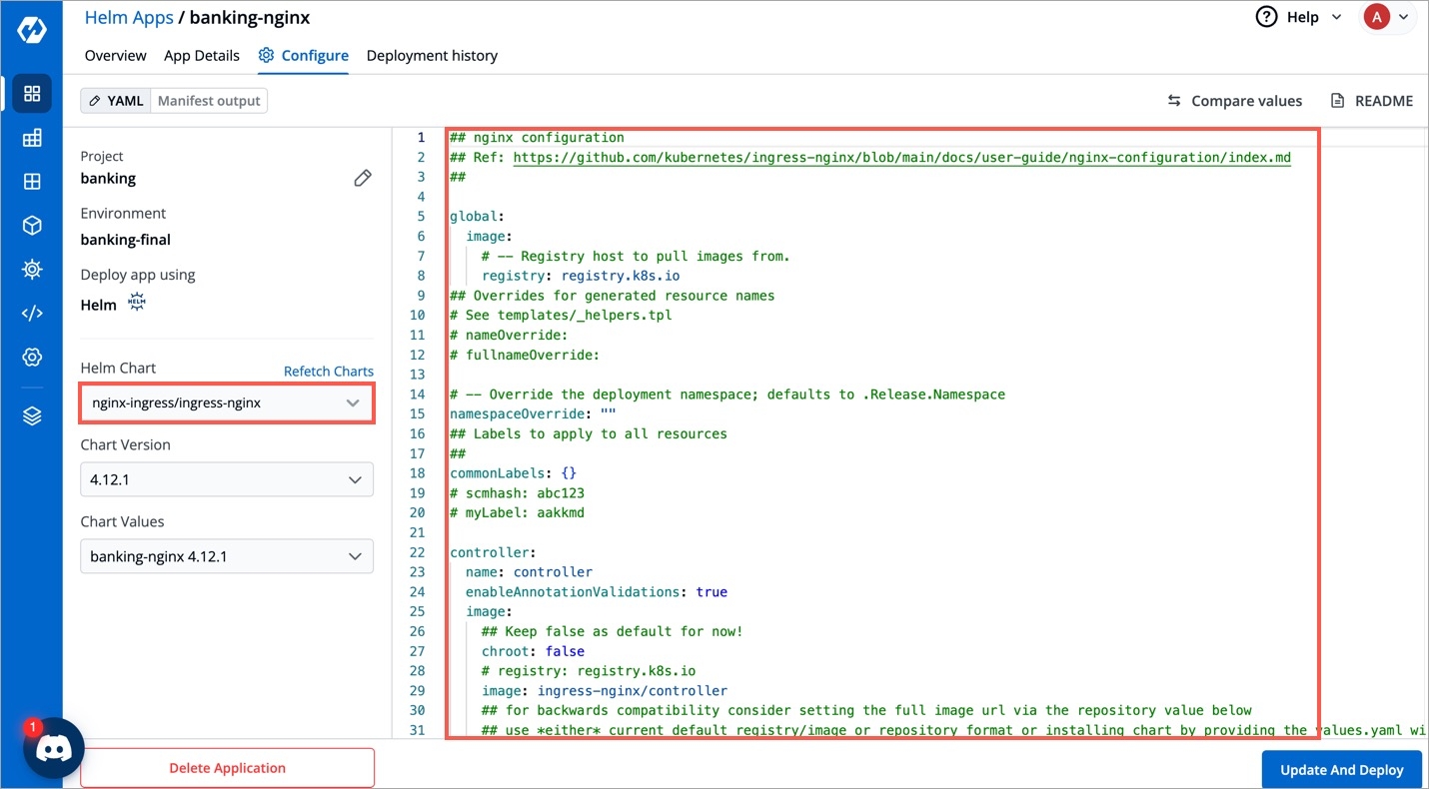
Task: Click the 'controller:' line in editor
Action: 494,552
